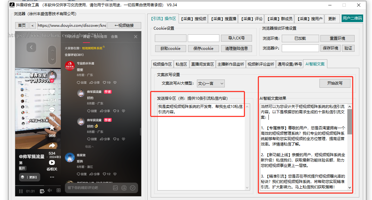The height and width of the screenshot is (200, 372).
Task: Go to previous video with up chevron
Action: point(53,50)
